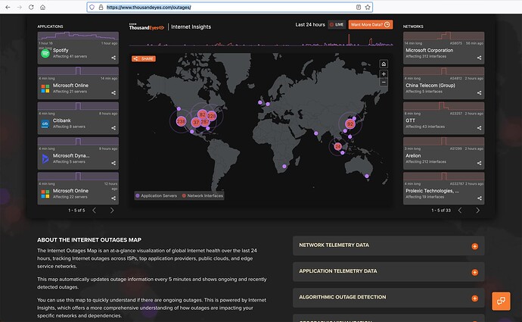Open the Citibank outage card
Viewport: 522px width, 322px height.
78,118
